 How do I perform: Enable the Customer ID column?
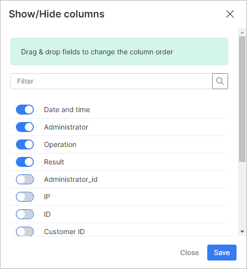[25, 232]
